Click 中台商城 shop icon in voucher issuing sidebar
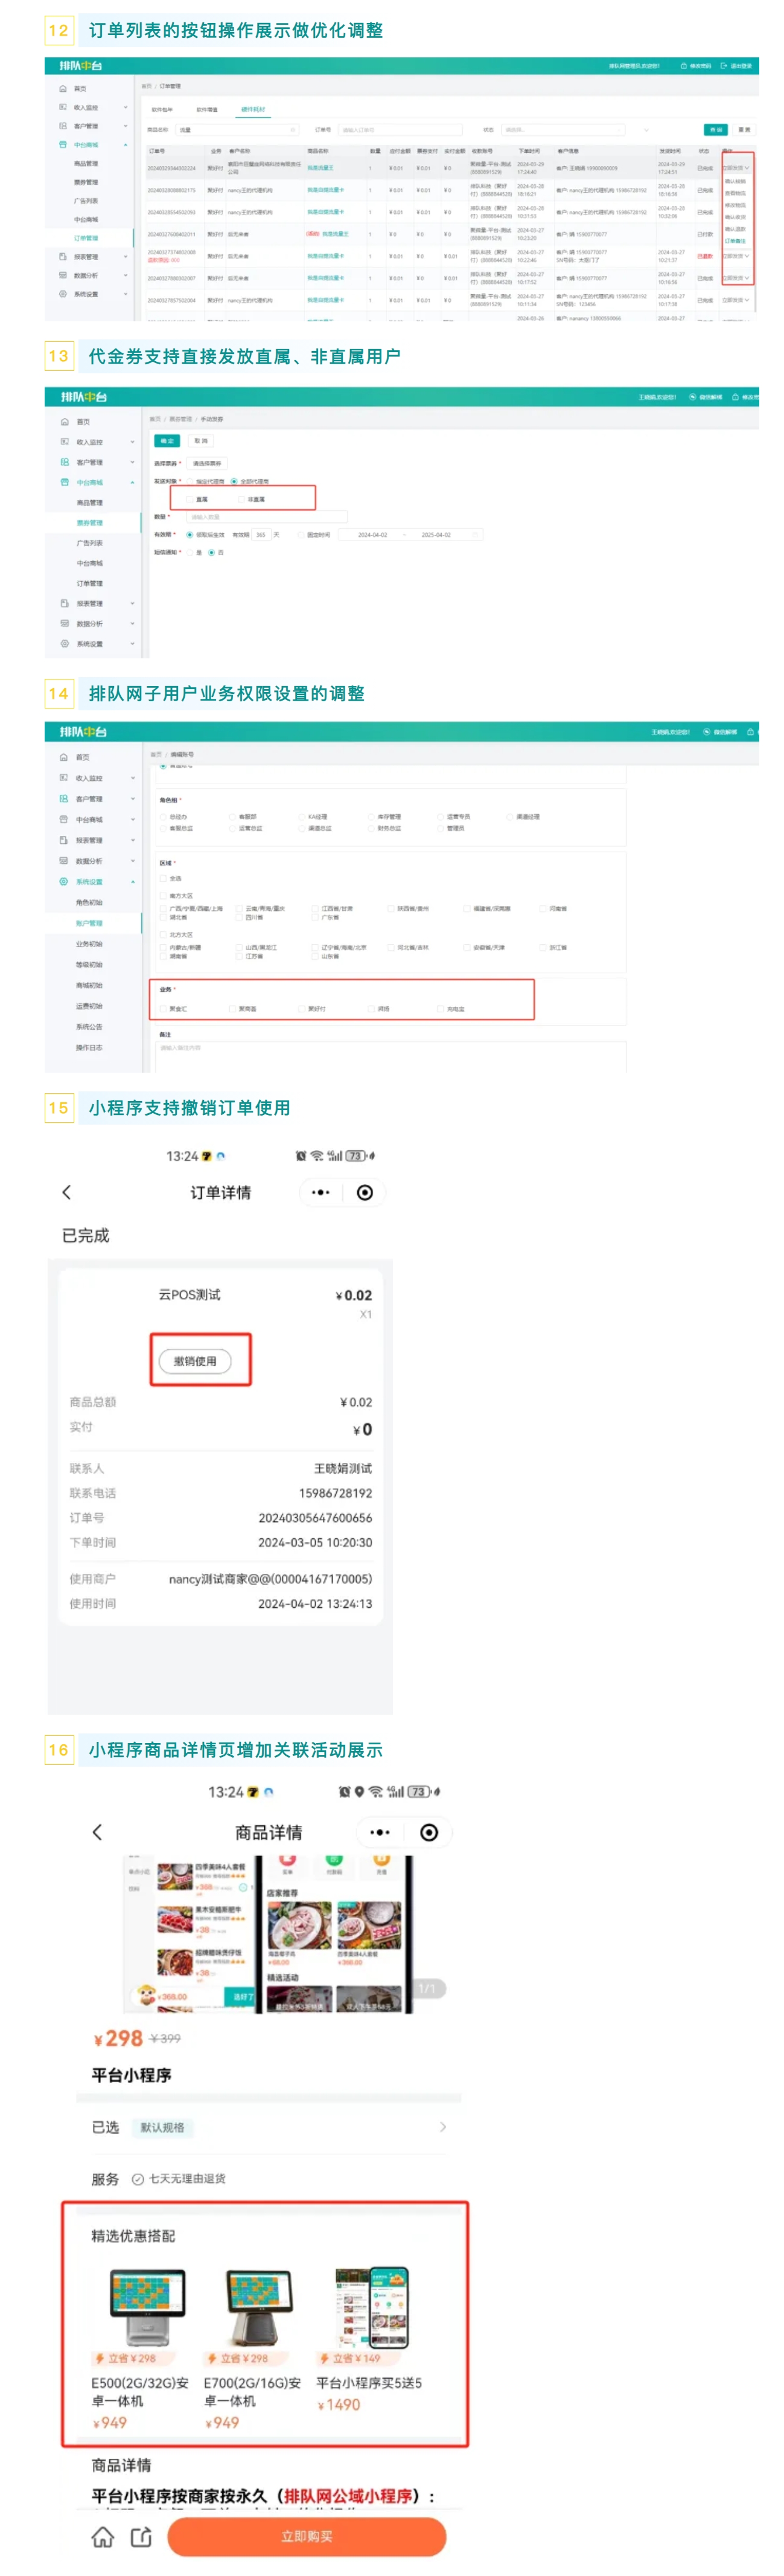The image size is (784, 2576). click(65, 482)
